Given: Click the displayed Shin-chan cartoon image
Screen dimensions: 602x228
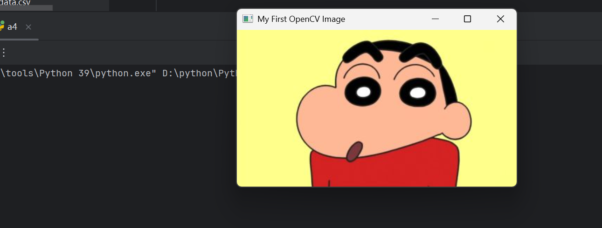Looking at the screenshot, I should click(x=377, y=108).
